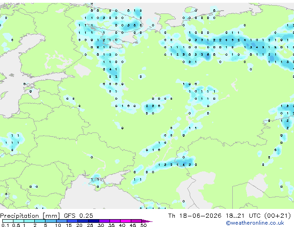Click the "0.1" legend scale label

click(x=5, y=225)
